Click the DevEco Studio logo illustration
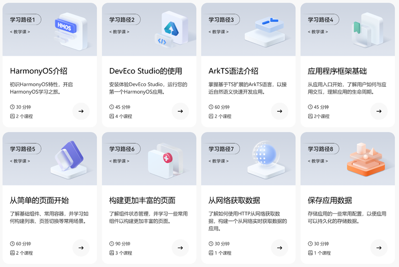This screenshot has height=267, width=399. coord(172,30)
